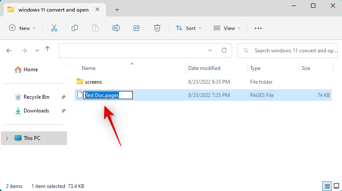The width and height of the screenshot is (342, 191).
Task: Sort by Date modified column header
Action: tap(204, 68)
